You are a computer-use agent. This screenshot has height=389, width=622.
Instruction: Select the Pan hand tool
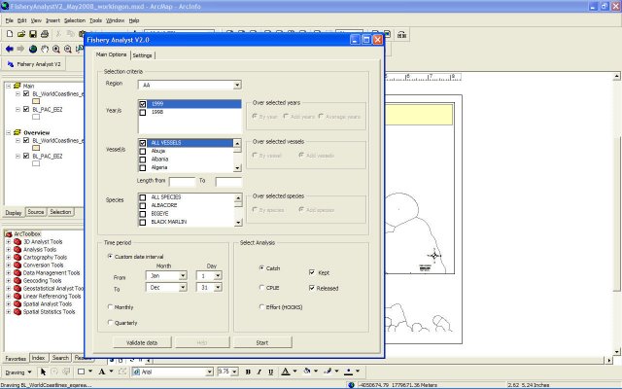pyautogui.click(x=45, y=49)
